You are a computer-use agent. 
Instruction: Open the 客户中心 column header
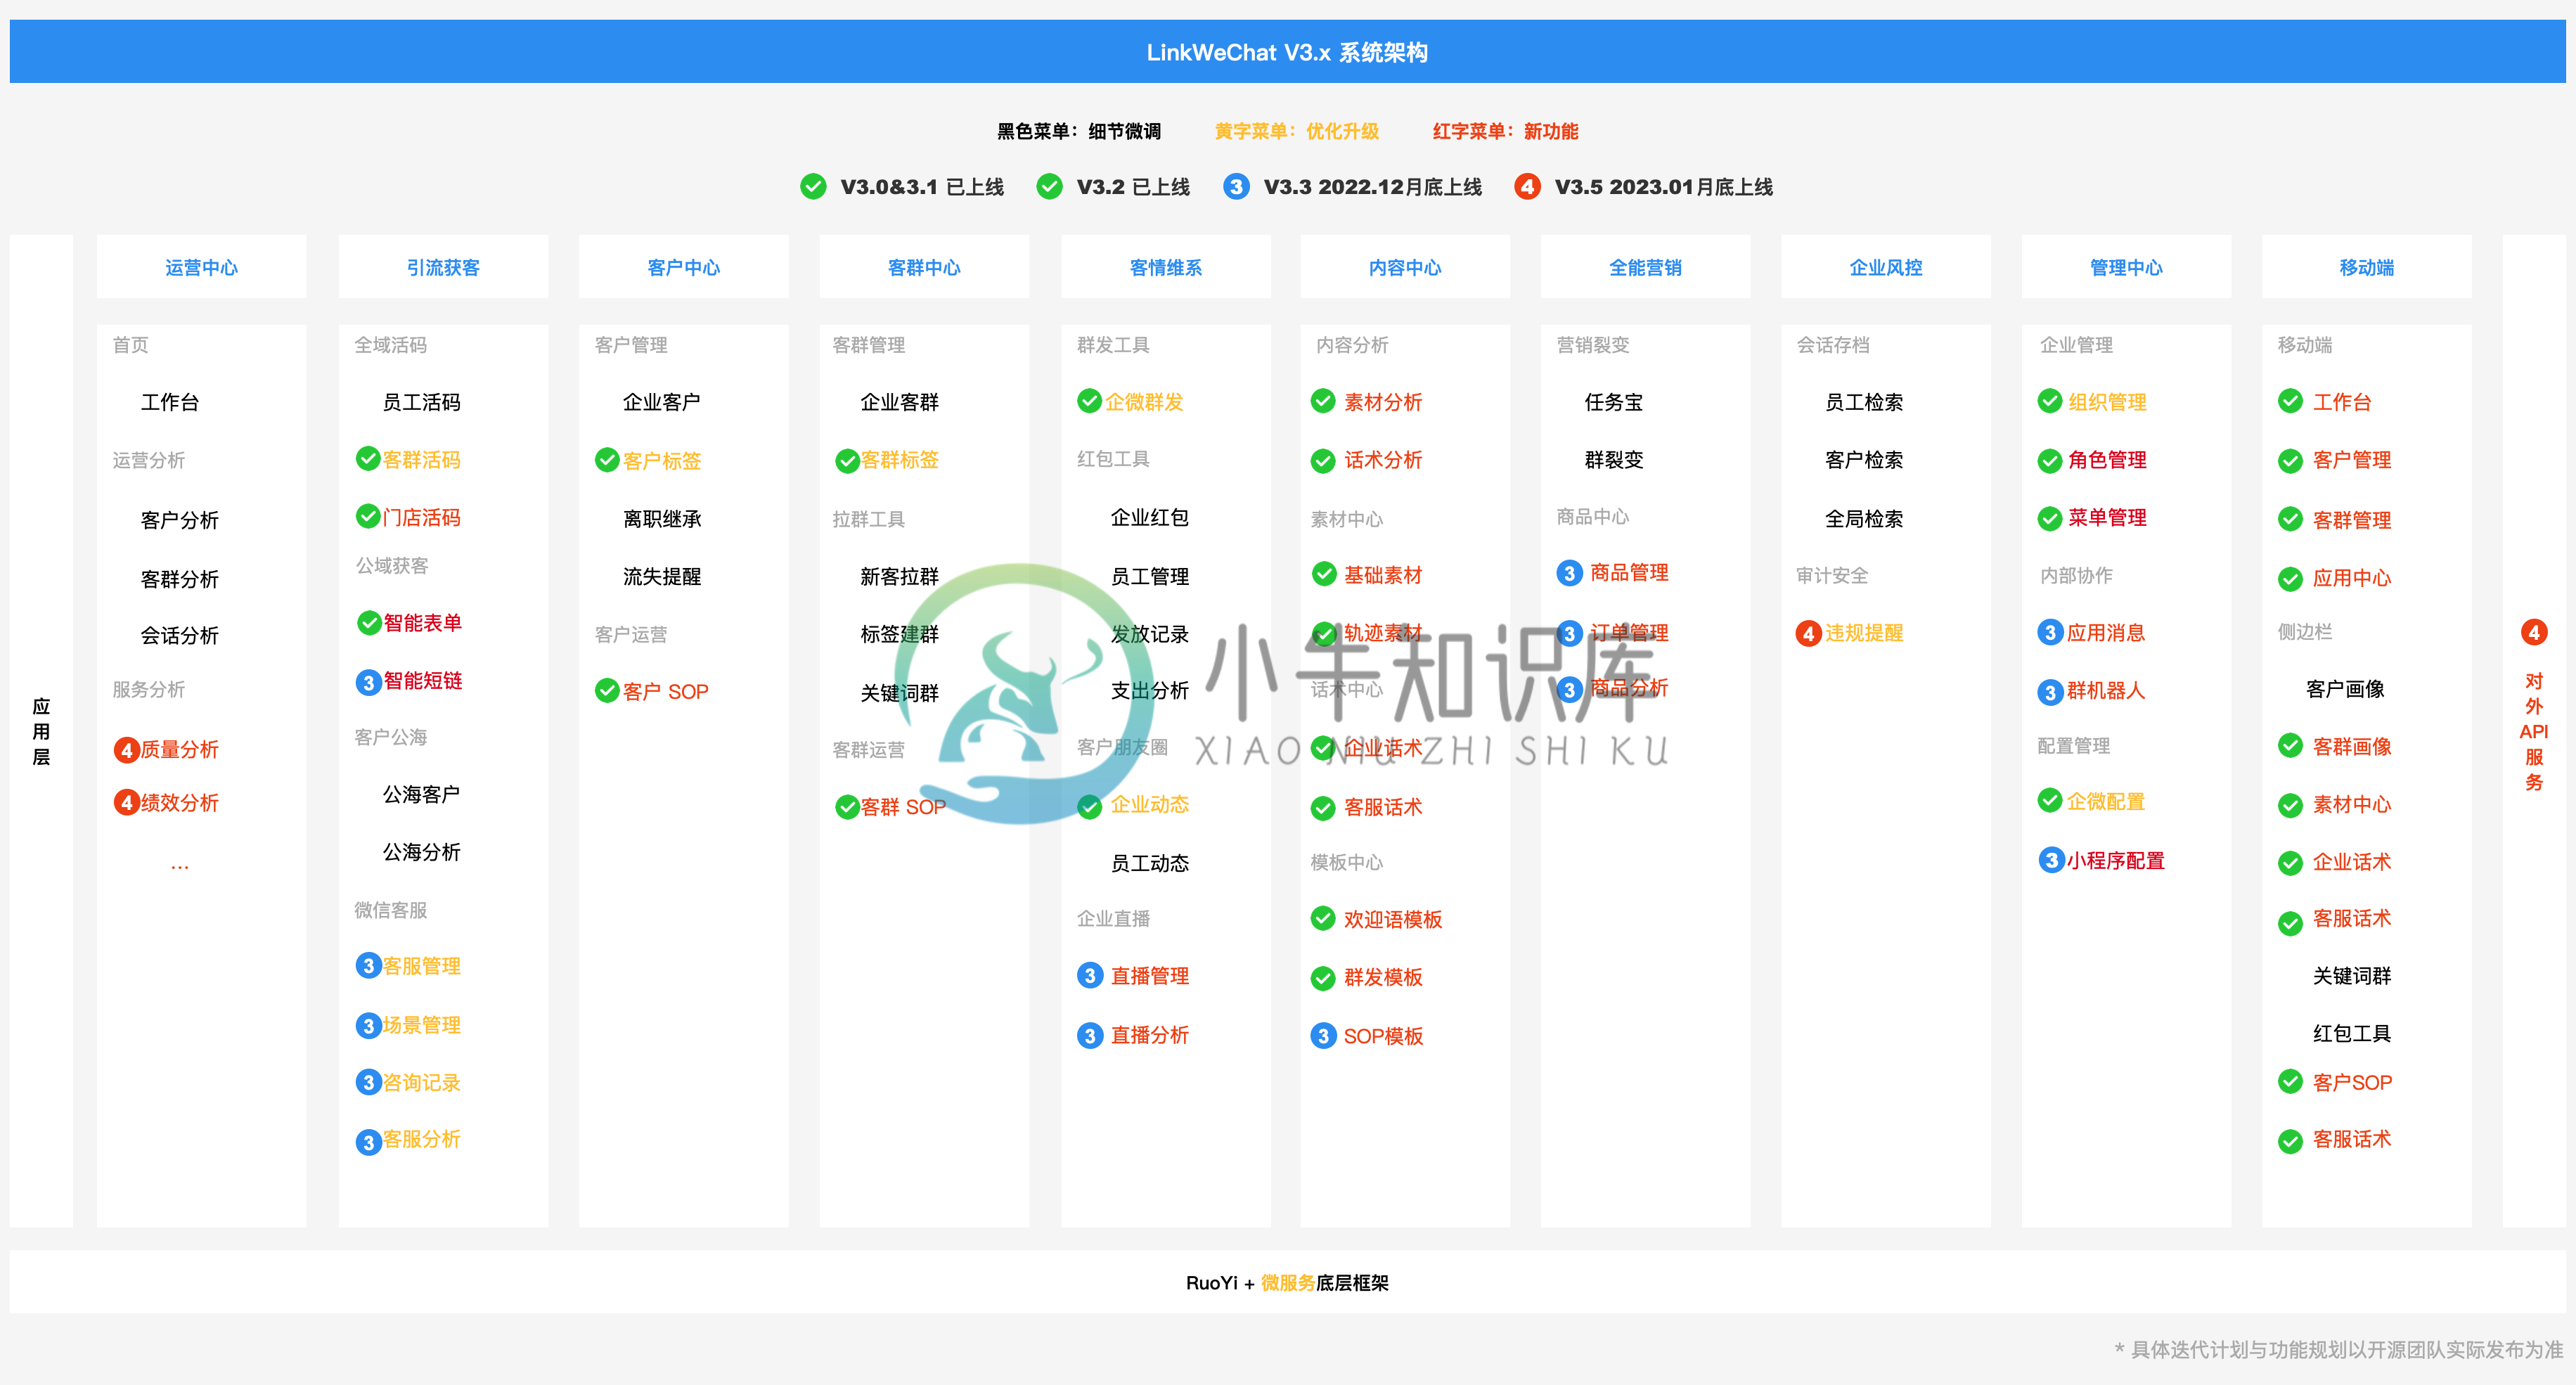point(683,267)
